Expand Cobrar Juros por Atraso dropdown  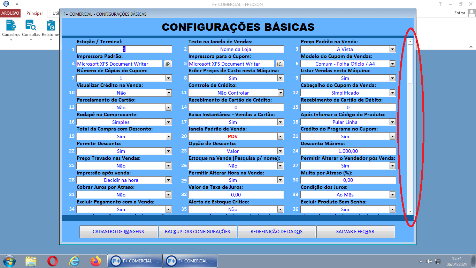[169, 195]
